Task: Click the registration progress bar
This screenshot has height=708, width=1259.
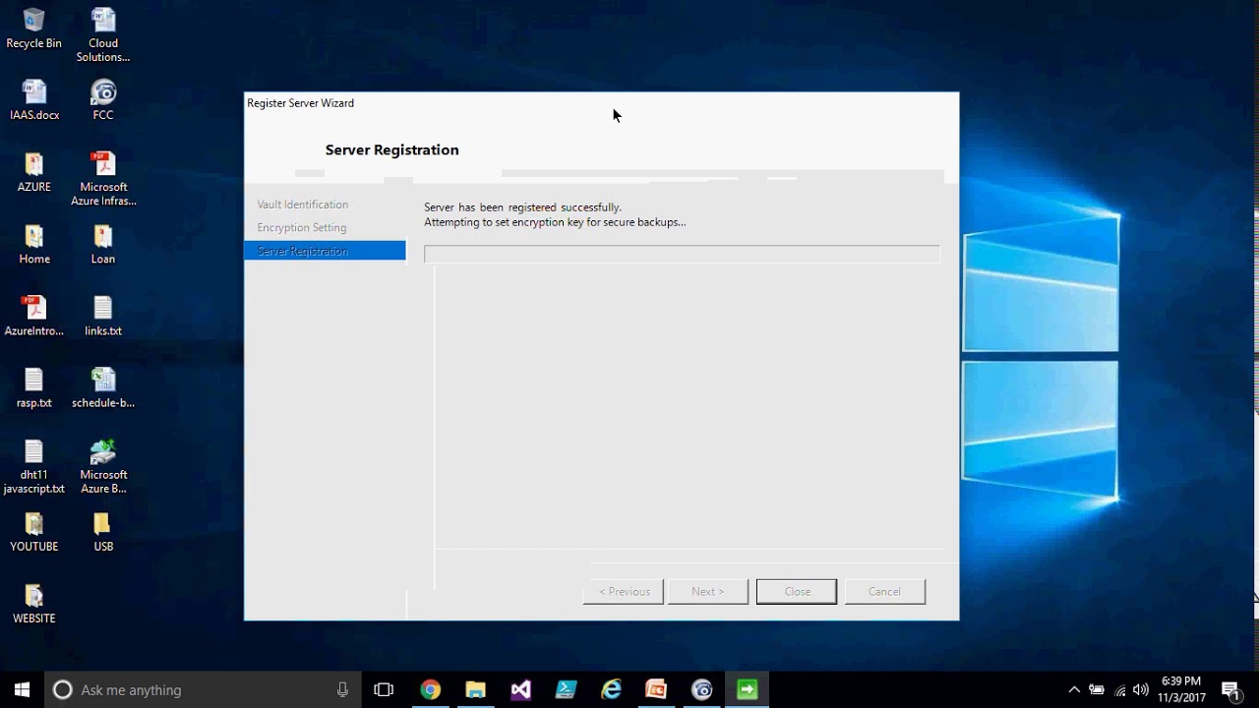Action: [682, 254]
